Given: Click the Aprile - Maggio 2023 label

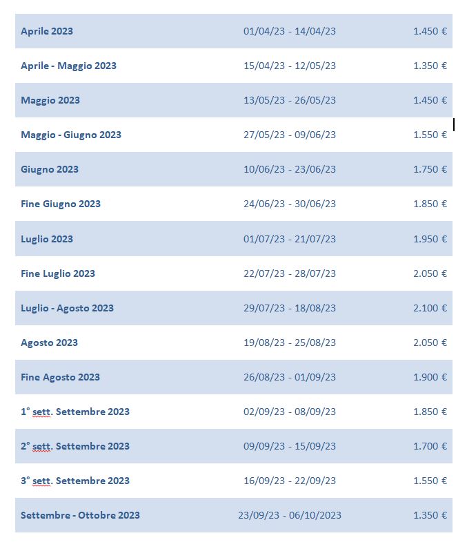Looking at the screenshot, I should point(68,66).
